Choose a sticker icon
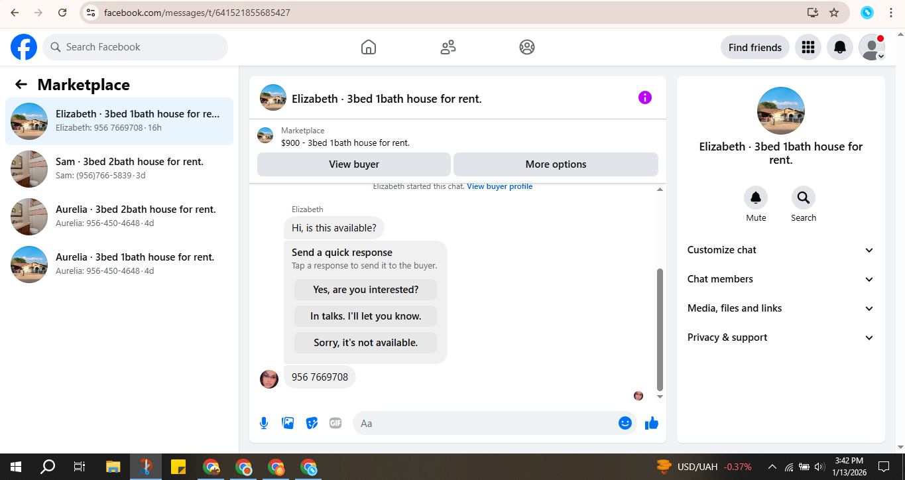 pos(312,423)
